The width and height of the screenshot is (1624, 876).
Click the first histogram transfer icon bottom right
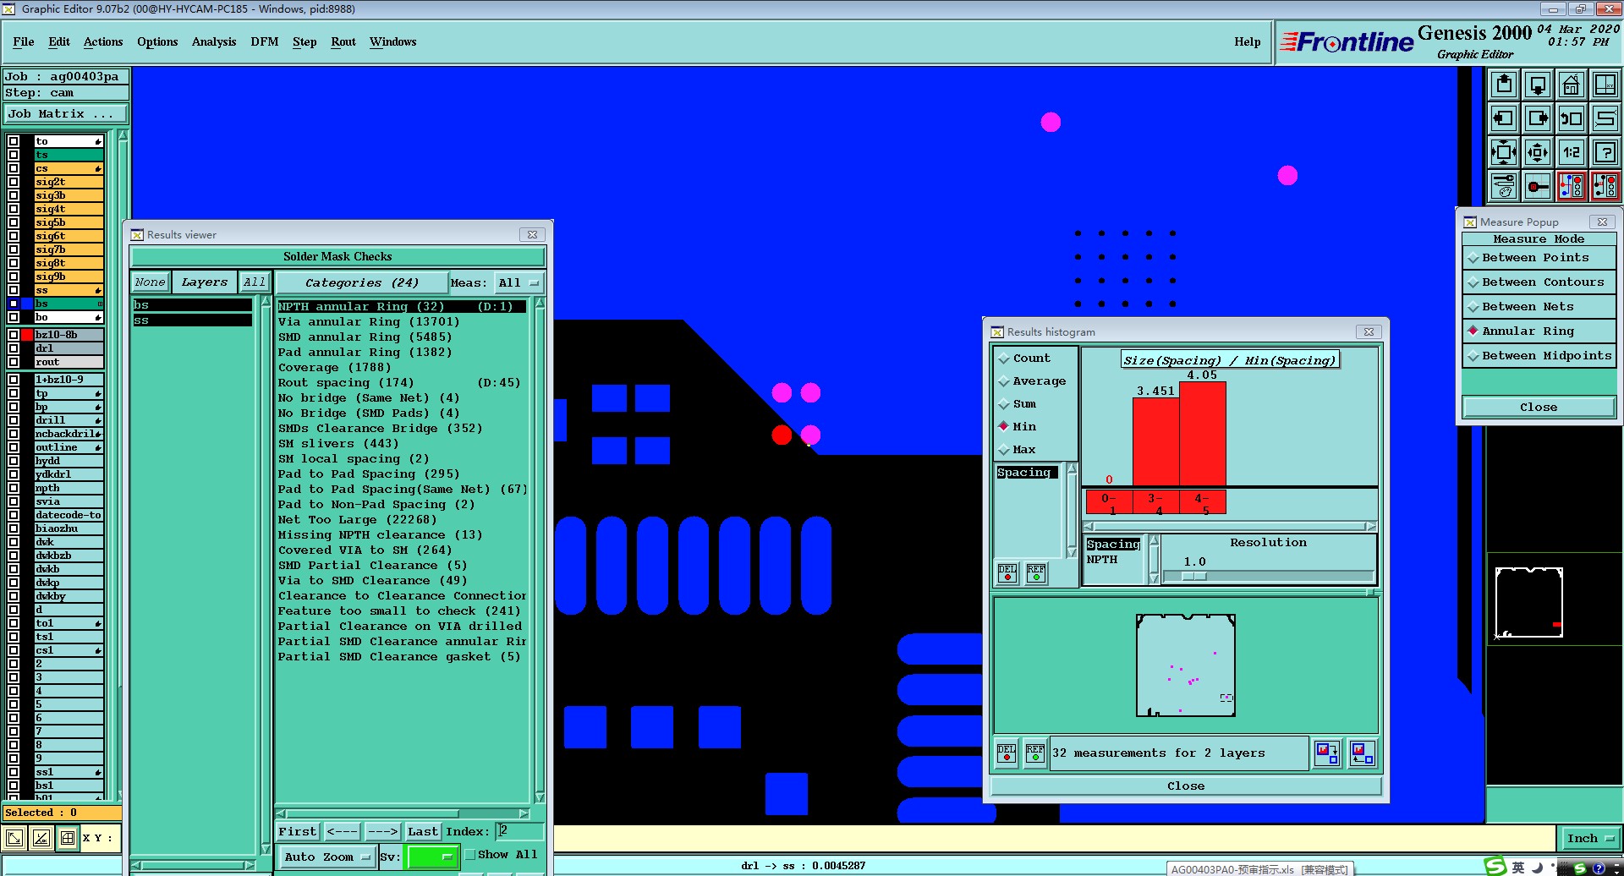click(x=1327, y=753)
